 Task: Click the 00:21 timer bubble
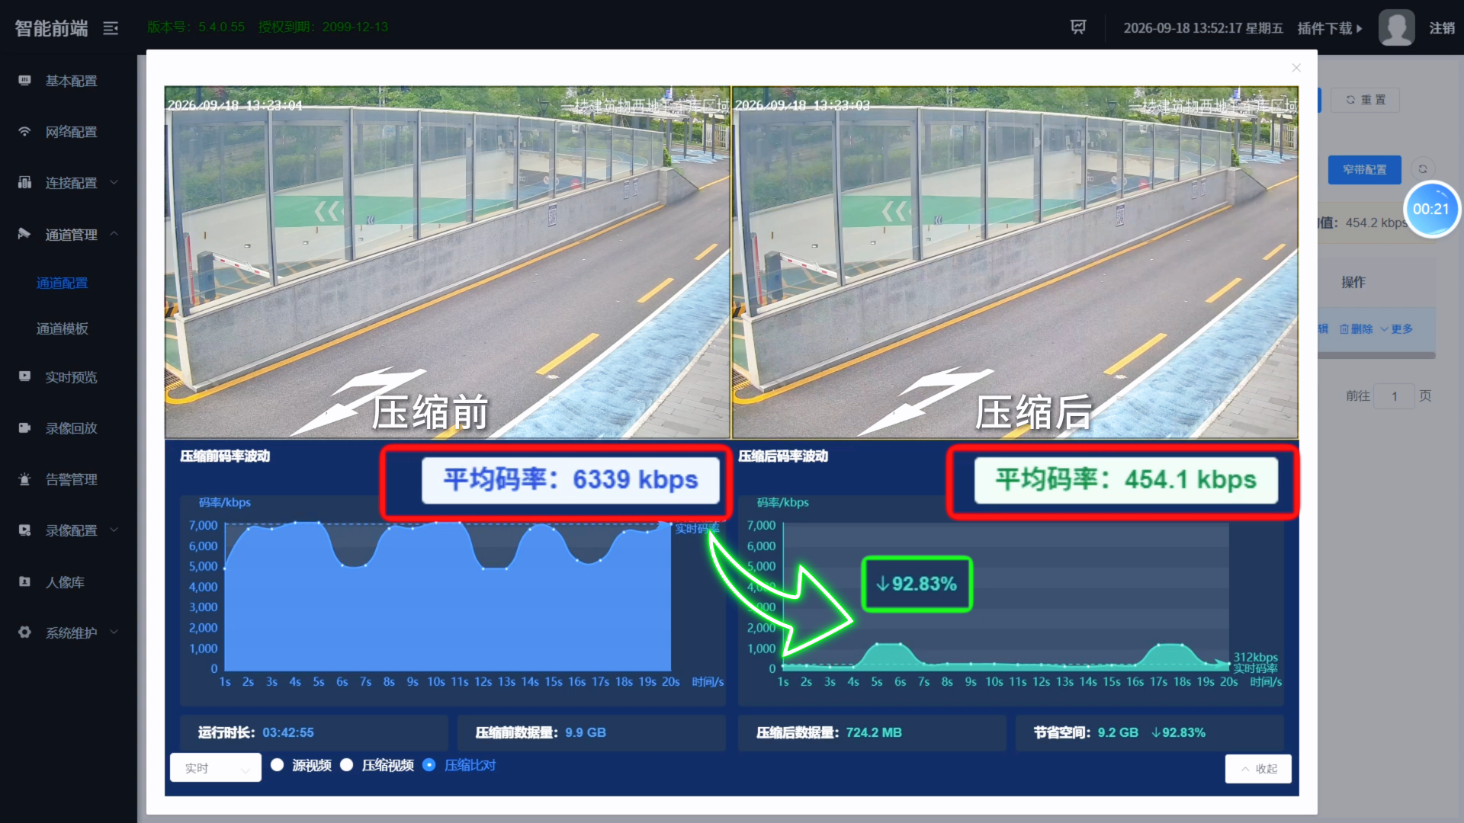pyautogui.click(x=1430, y=209)
